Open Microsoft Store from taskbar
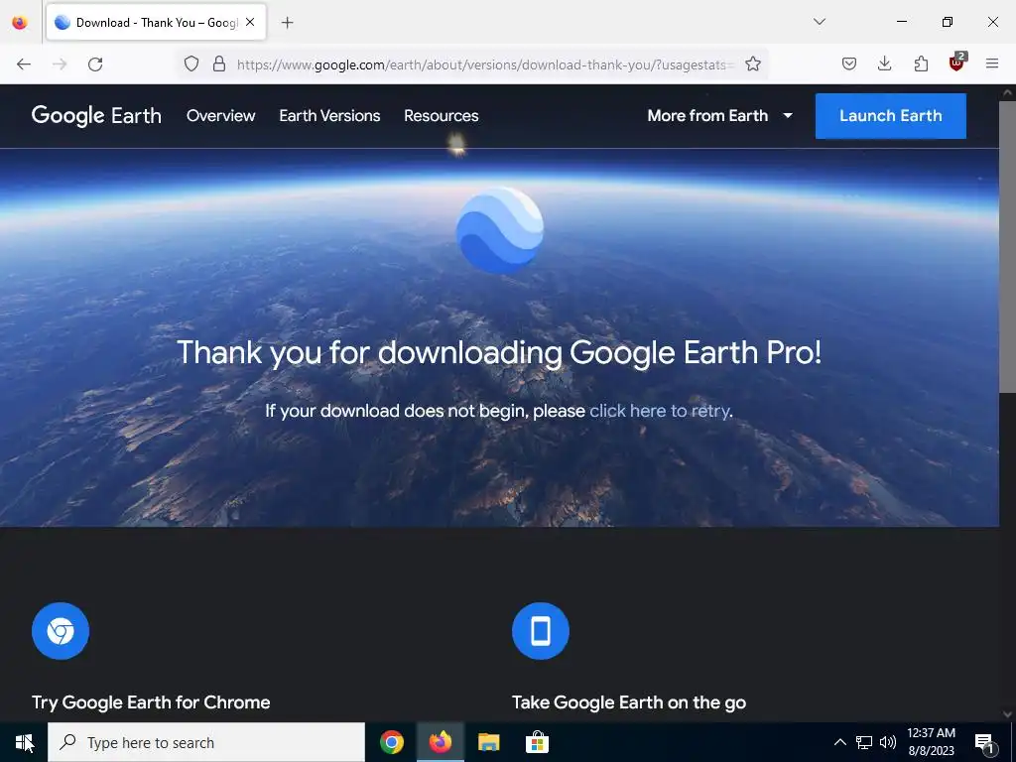 (537, 742)
